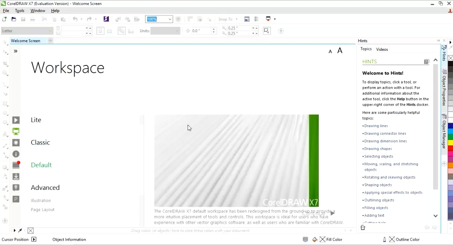Click the plus quick customize toolbar icon
This screenshot has width=453, height=245.
[x=281, y=31]
